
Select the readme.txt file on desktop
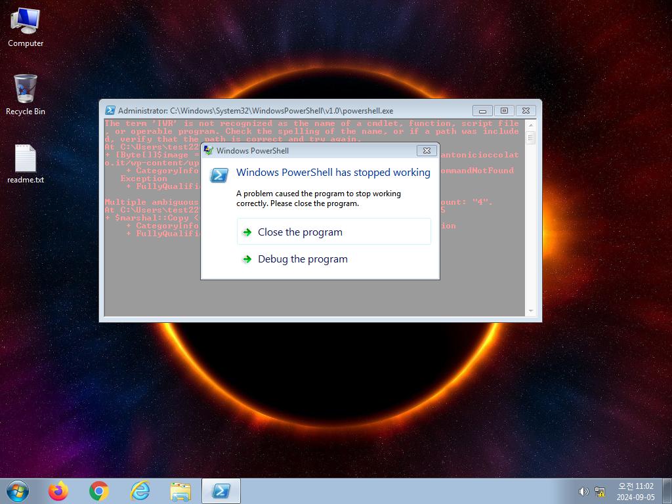click(26, 164)
